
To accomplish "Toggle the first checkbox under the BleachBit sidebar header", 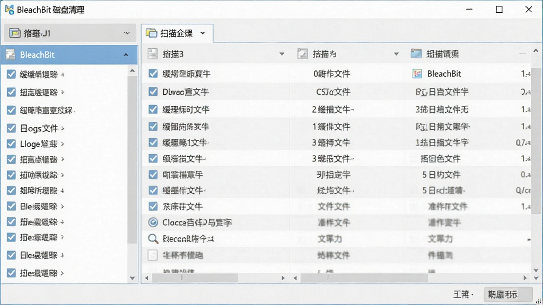I will coord(11,74).
